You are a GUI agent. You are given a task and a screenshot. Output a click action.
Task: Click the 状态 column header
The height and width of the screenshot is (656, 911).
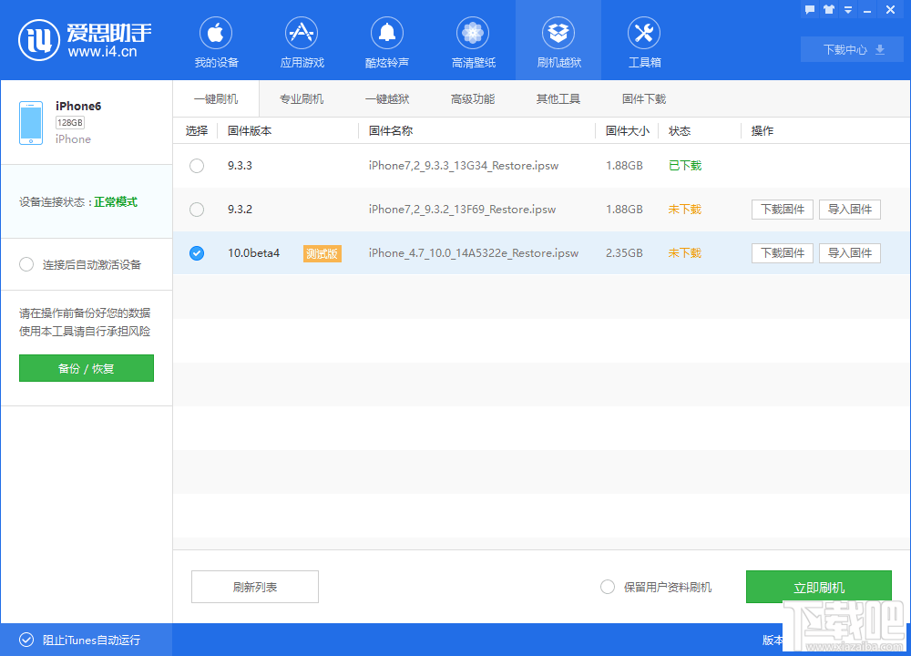(x=680, y=130)
